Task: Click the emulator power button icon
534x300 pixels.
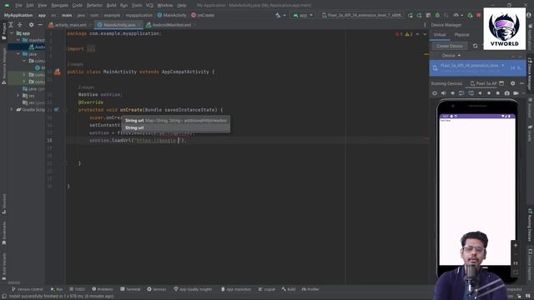Action: (x=435, y=92)
